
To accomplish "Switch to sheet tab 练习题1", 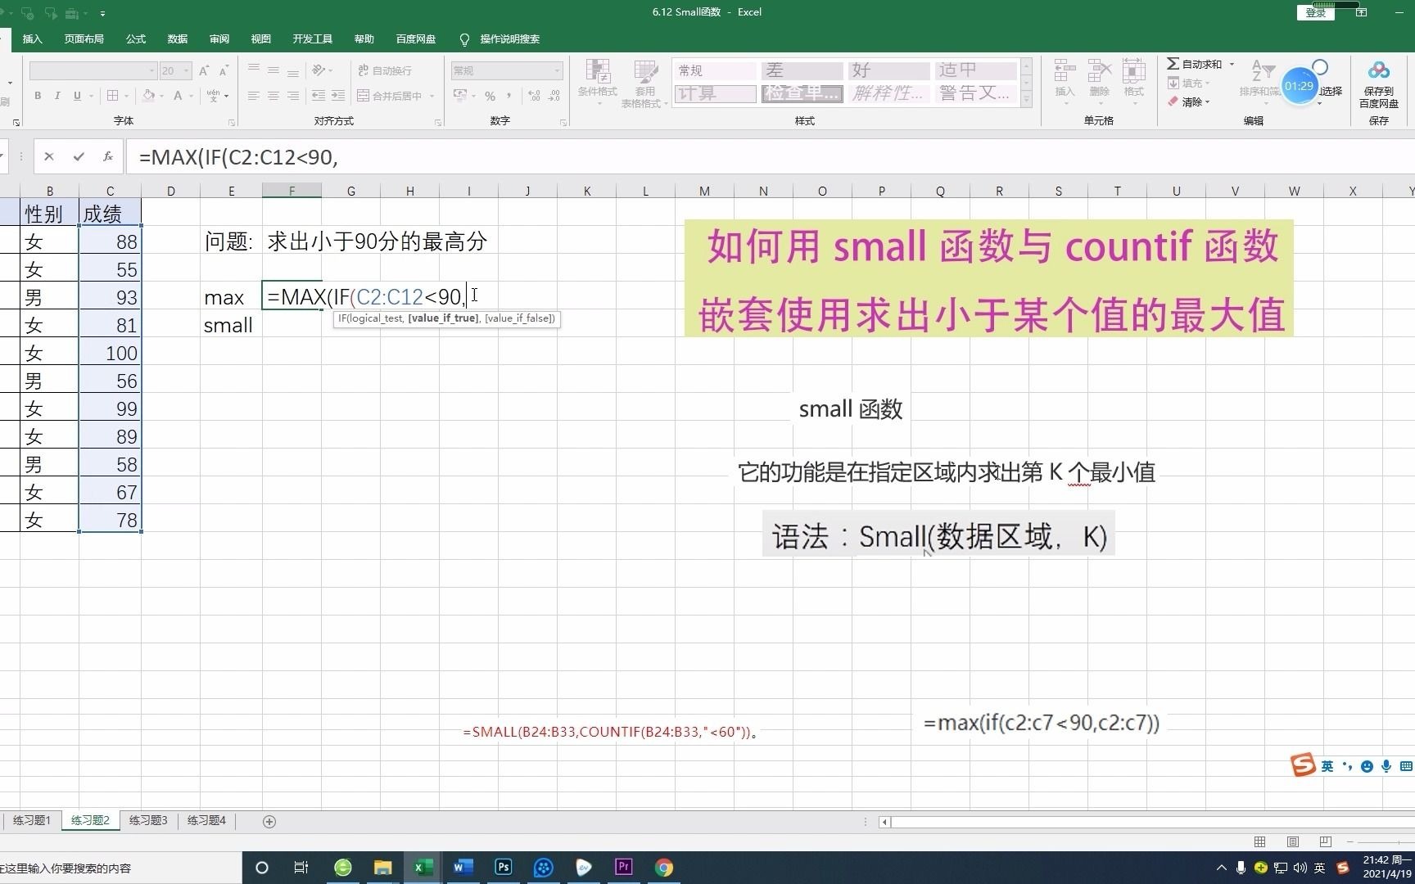I will tap(32, 820).
